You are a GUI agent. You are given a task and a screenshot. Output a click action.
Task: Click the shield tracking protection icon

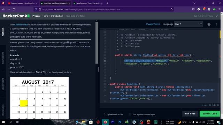click(x=36, y=9)
